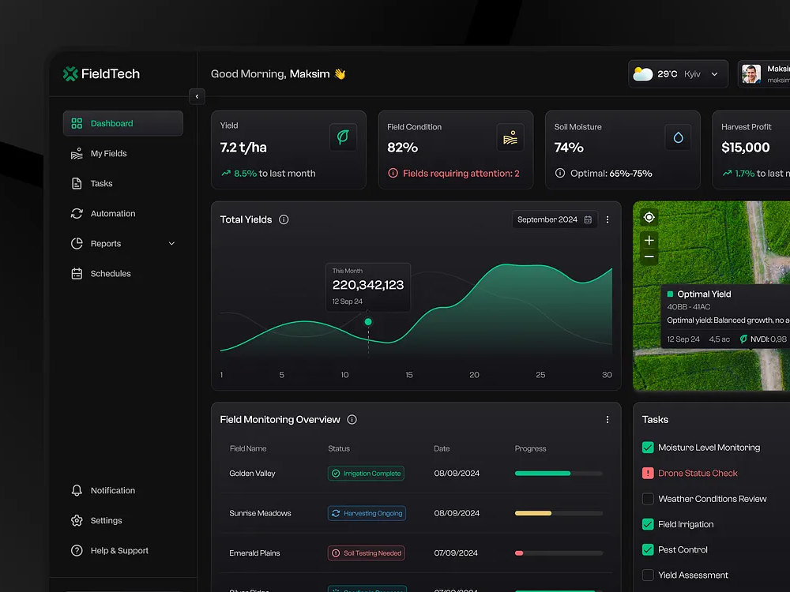Image resolution: width=790 pixels, height=592 pixels.
Task: Check Weather Conditions Review task
Action: (x=648, y=499)
